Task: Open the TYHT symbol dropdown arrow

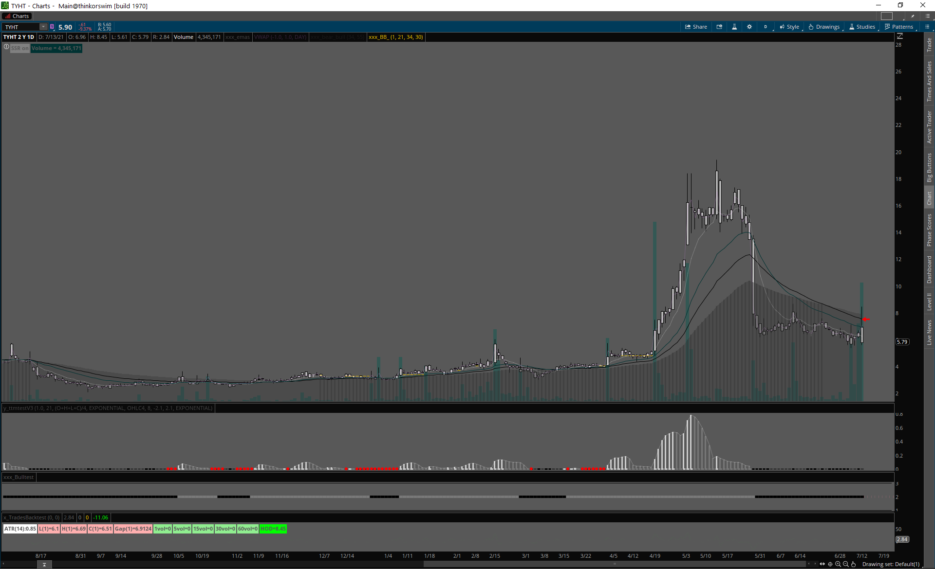Action: click(x=43, y=27)
